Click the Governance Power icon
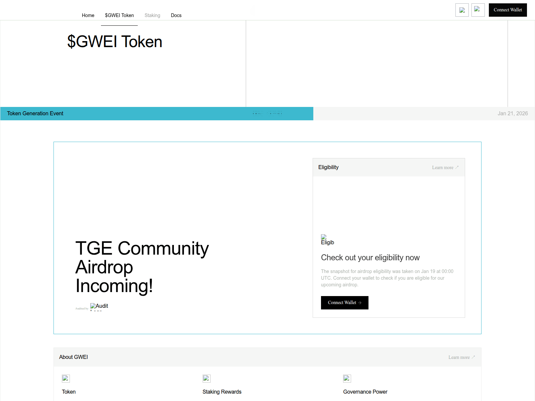The height and width of the screenshot is (401, 535). pyautogui.click(x=347, y=379)
